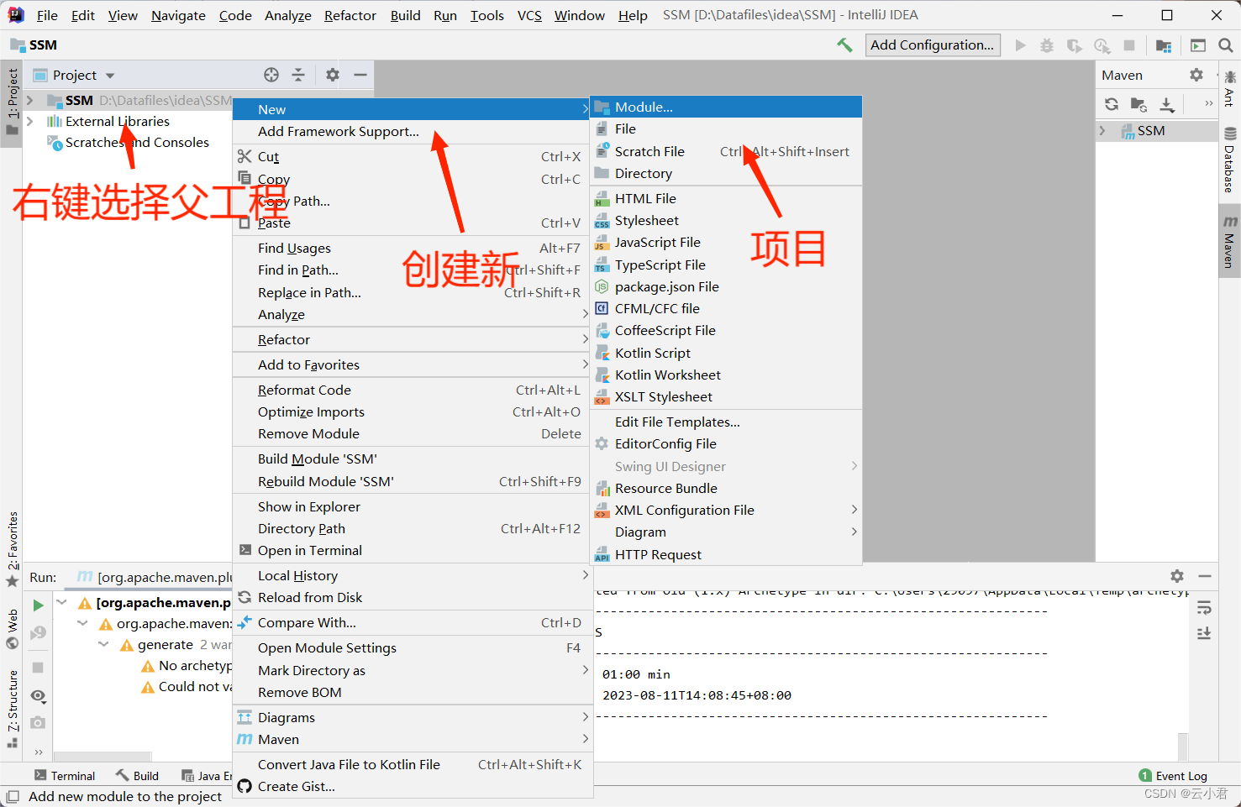Choose Reload from Disk menu entry
Screen dimensions: 1241x807
412,597
